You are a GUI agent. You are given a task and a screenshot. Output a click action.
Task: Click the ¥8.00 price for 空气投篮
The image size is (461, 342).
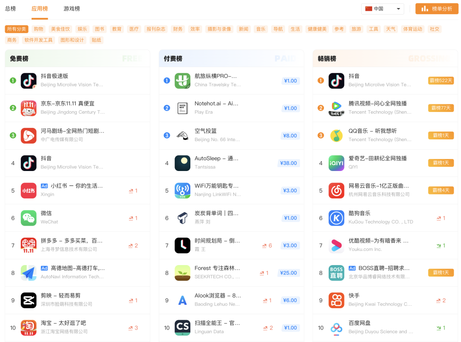tap(290, 136)
